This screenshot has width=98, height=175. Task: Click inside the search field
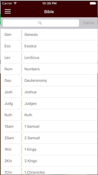click(x=41, y=23)
